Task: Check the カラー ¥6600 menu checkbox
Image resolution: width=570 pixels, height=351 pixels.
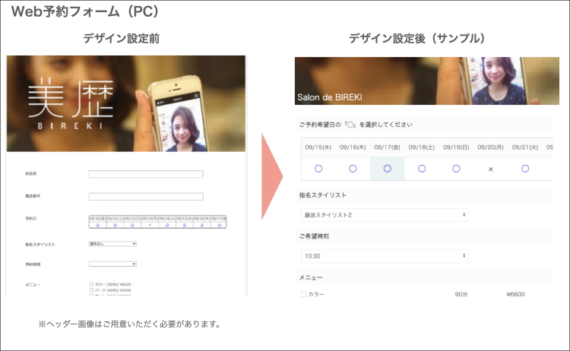Action: [303, 294]
